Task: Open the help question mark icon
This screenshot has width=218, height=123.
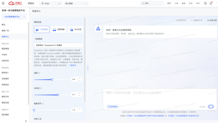Action: pyautogui.click(x=205, y=3)
